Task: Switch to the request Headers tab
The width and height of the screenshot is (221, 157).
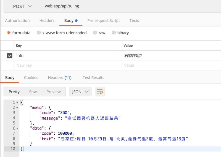Action: [x=47, y=21]
